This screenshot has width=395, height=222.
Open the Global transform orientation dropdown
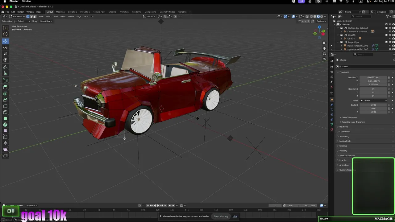149,16
